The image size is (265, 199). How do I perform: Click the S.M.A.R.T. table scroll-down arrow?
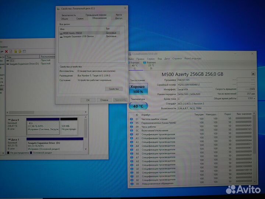[x=254, y=181]
